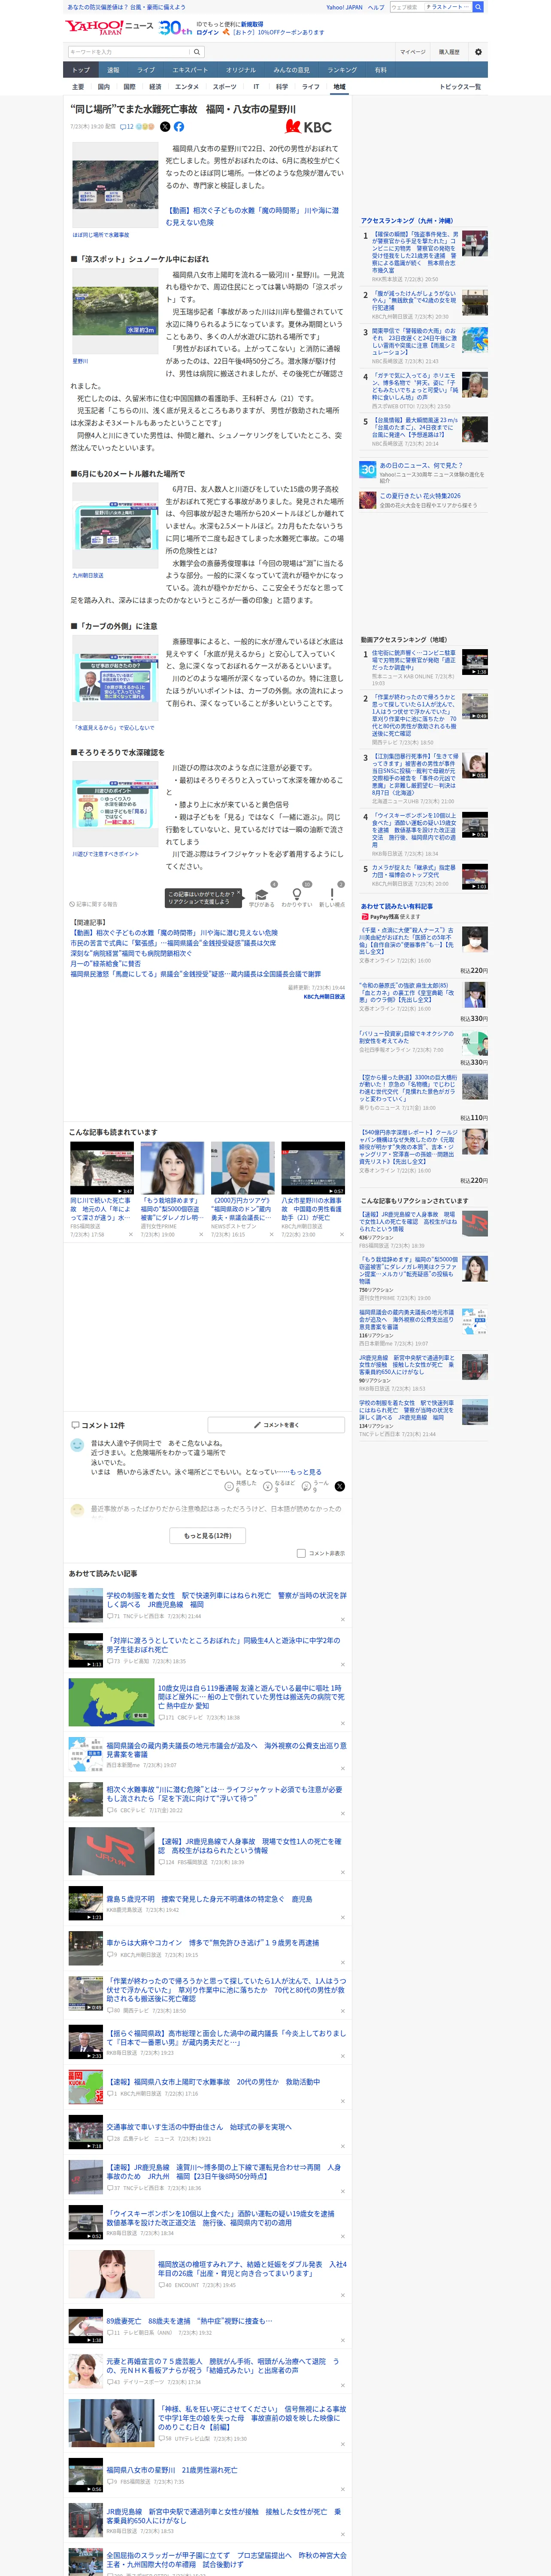Screen dimensions: 551x2576
Task: Share first comment to X
Action: pyautogui.click(x=340, y=1486)
